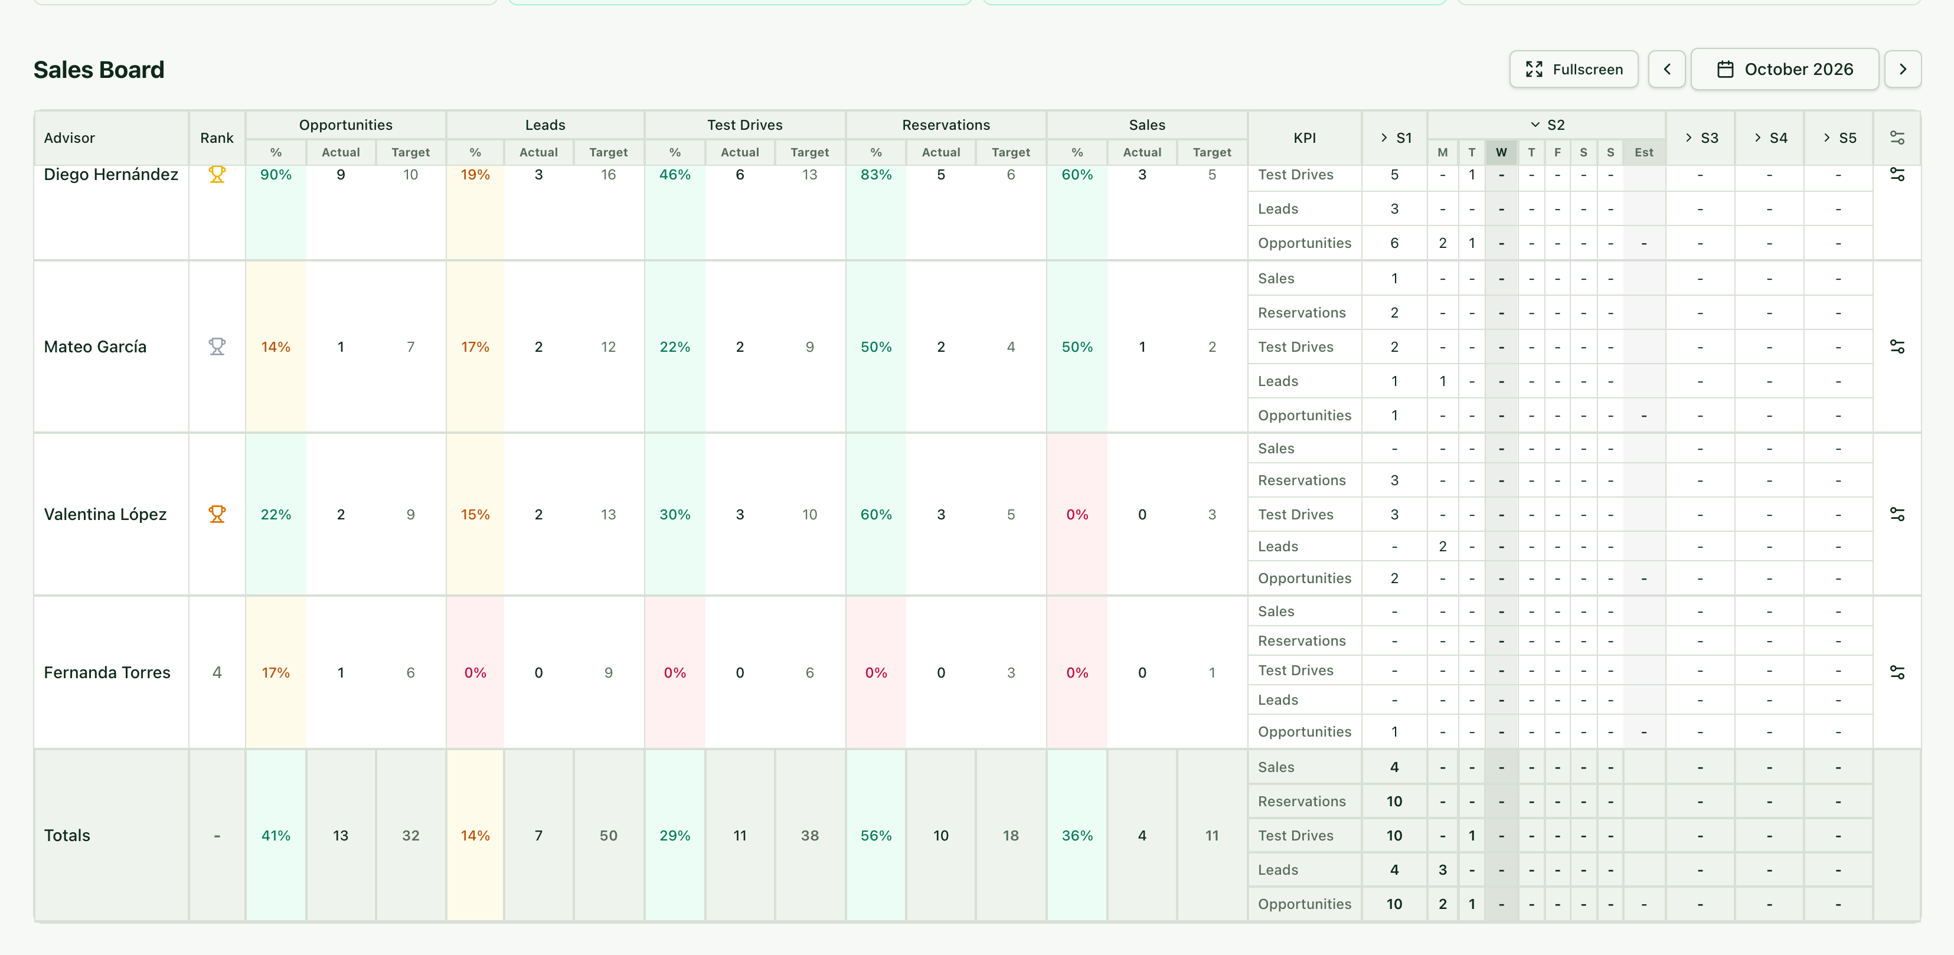Click the Reservations group header

pos(946,125)
